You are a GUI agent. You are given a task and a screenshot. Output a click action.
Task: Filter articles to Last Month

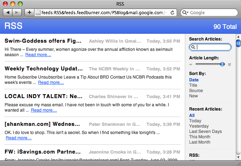pyautogui.click(x=199, y=142)
